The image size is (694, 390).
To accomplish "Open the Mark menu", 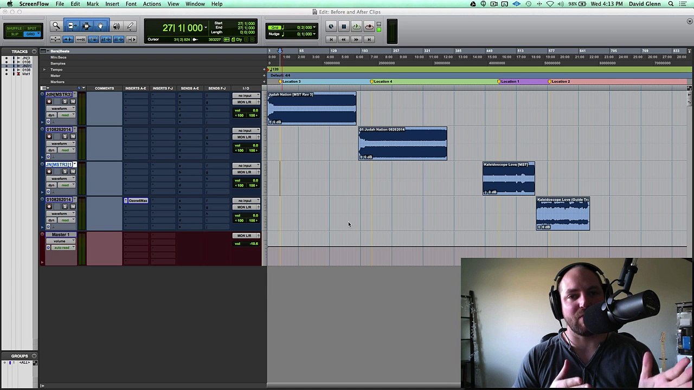I will 93,4.
